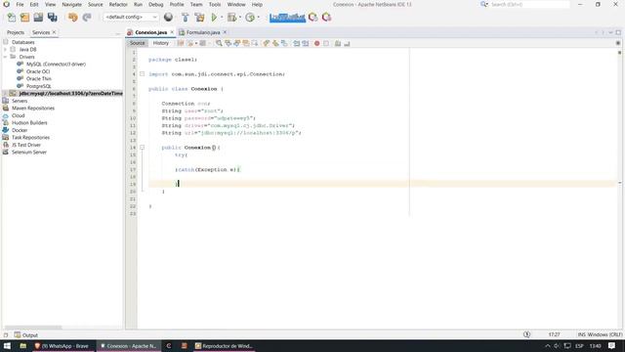The width and height of the screenshot is (625, 352).
Task: Open the Debug Project dropdown arrow
Action: 240,18
